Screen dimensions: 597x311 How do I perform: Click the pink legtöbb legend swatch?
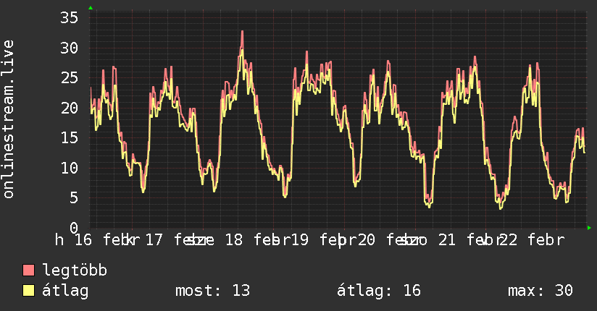(28, 270)
